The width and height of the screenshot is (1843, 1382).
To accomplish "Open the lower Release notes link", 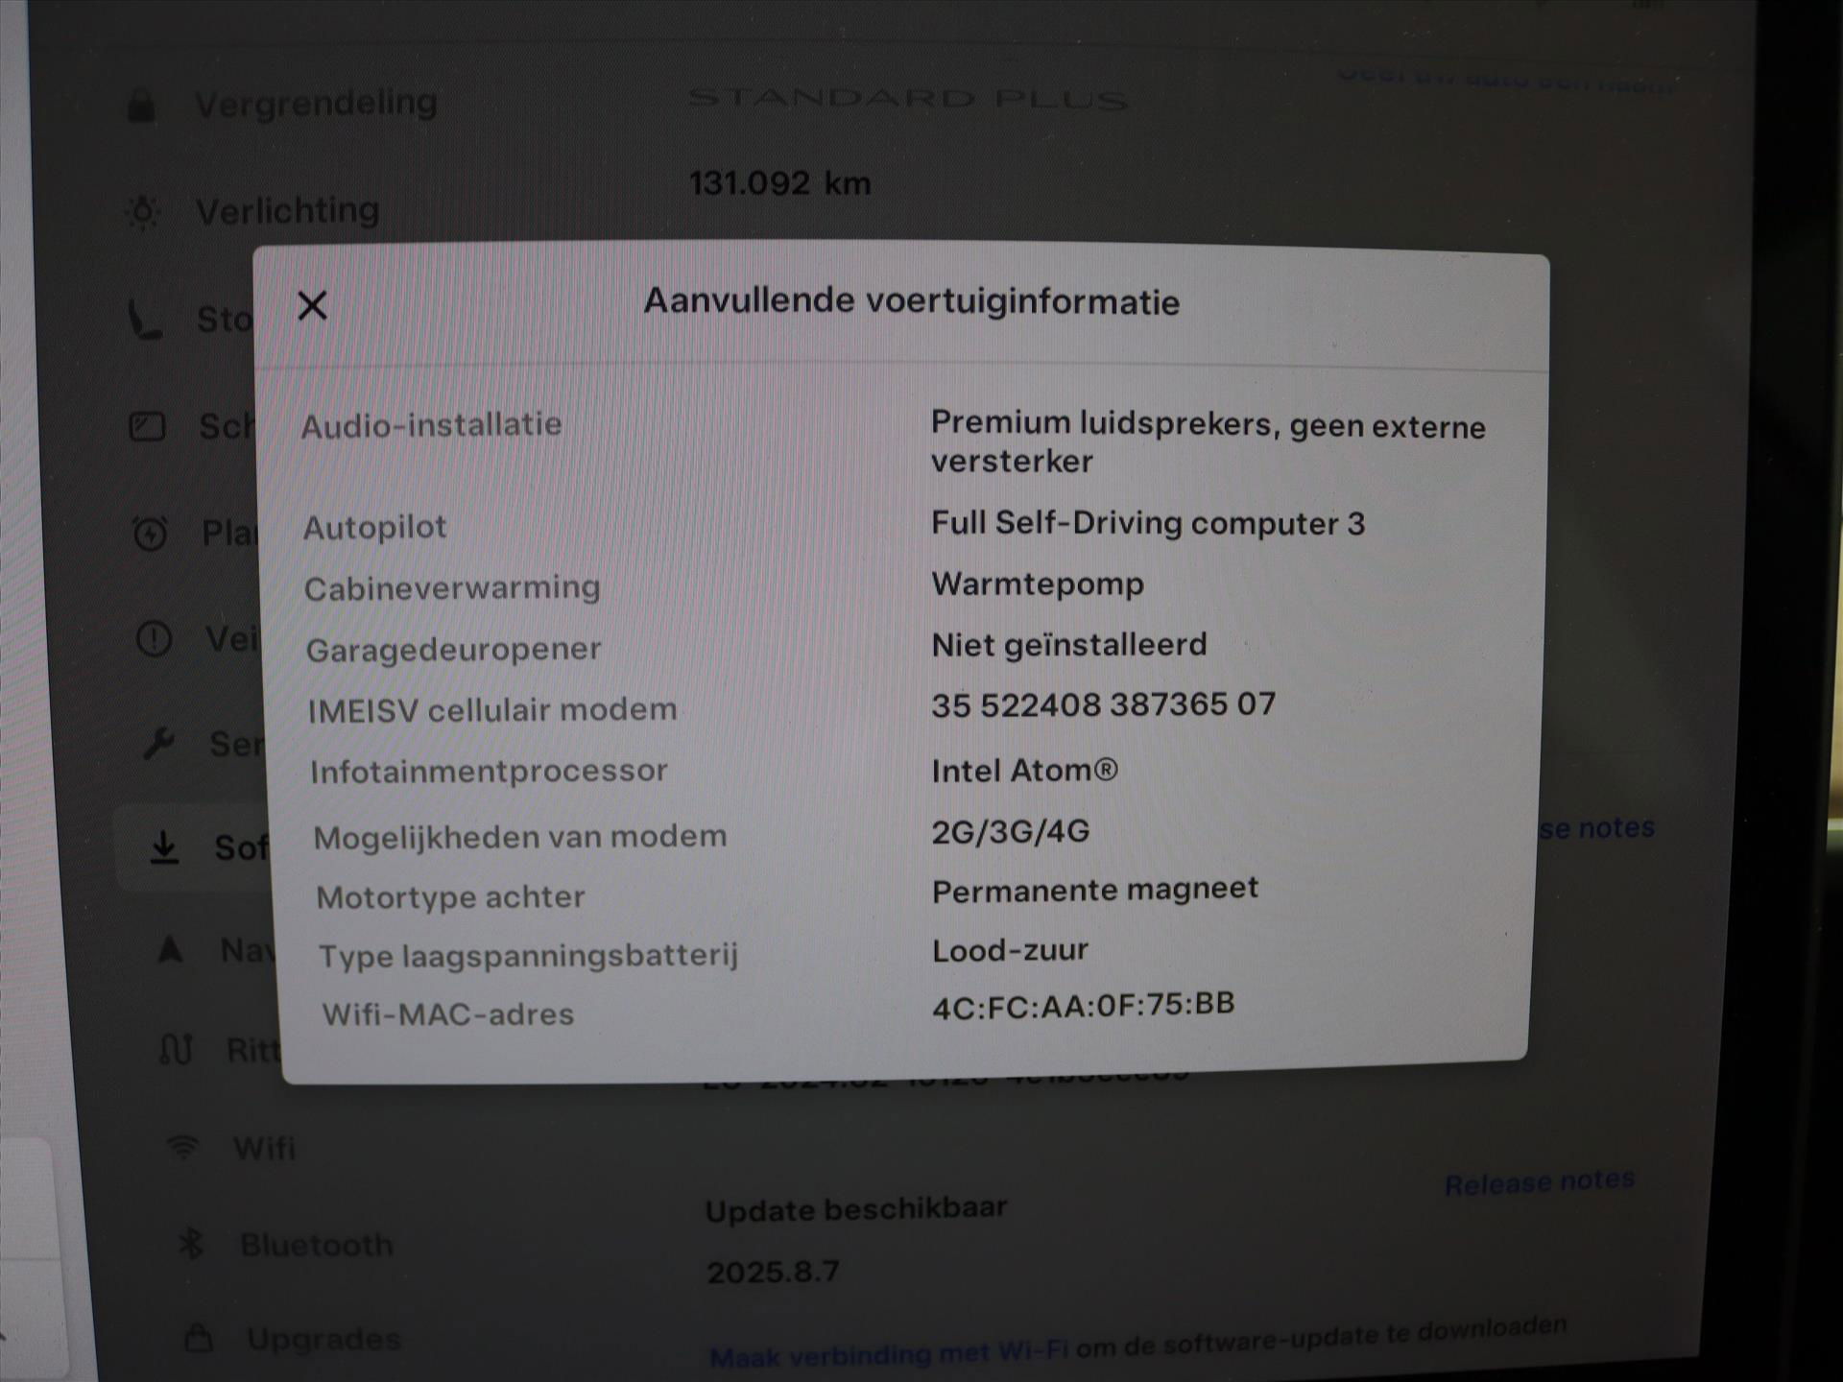I will pyautogui.click(x=1539, y=1182).
